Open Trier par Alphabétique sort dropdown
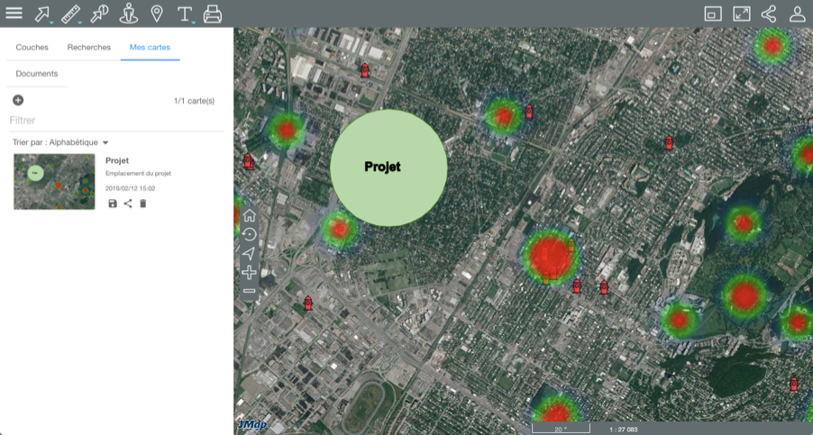This screenshot has width=813, height=435. point(60,142)
